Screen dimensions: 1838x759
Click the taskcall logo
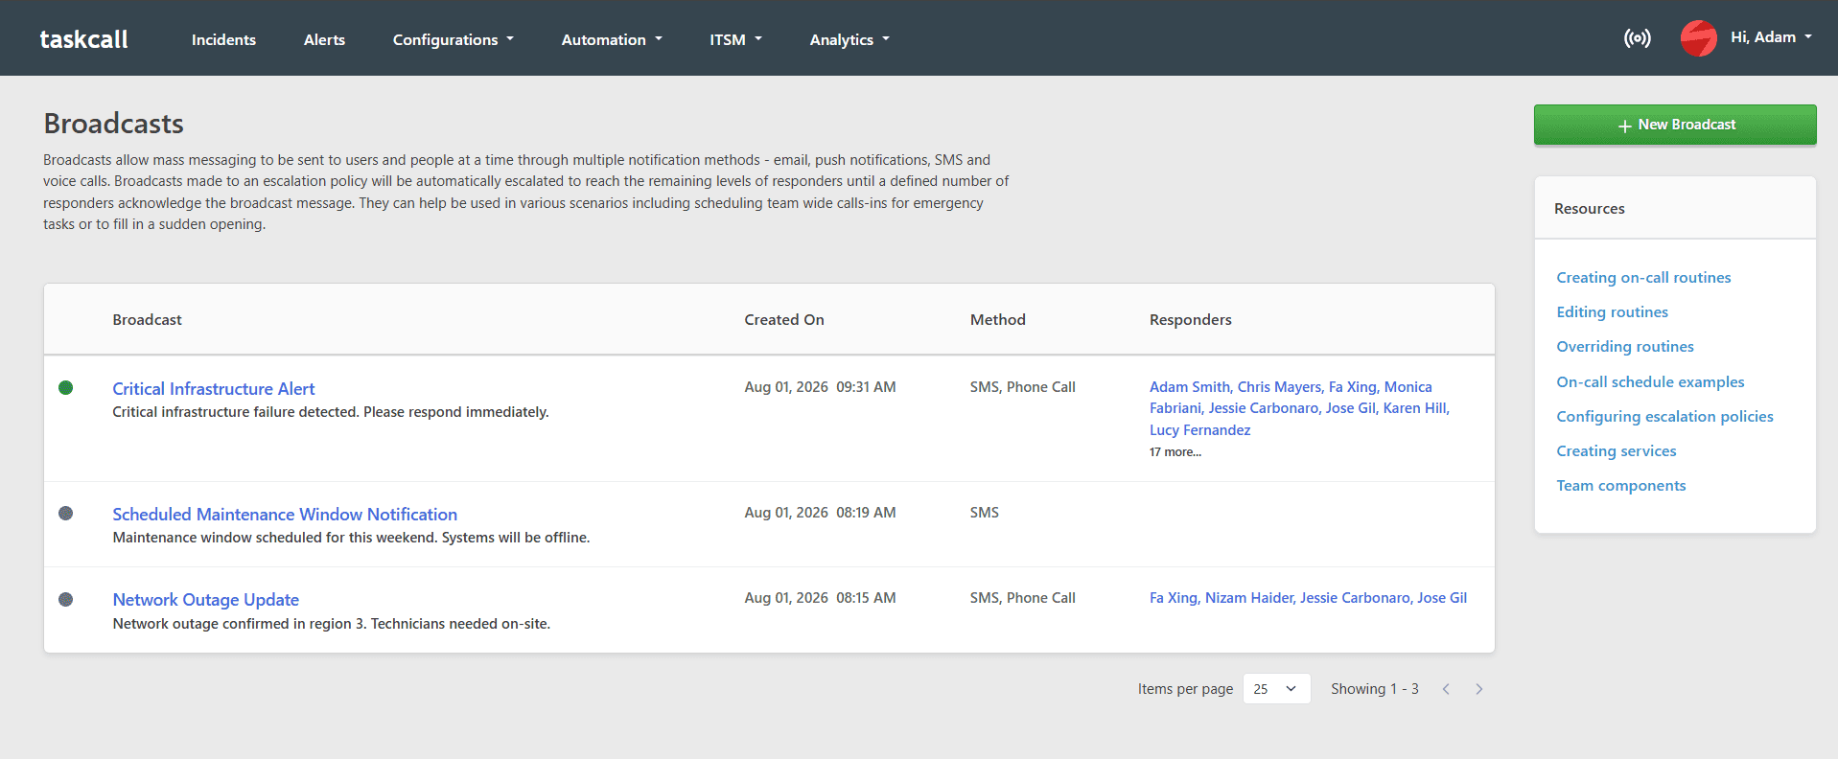(x=83, y=39)
